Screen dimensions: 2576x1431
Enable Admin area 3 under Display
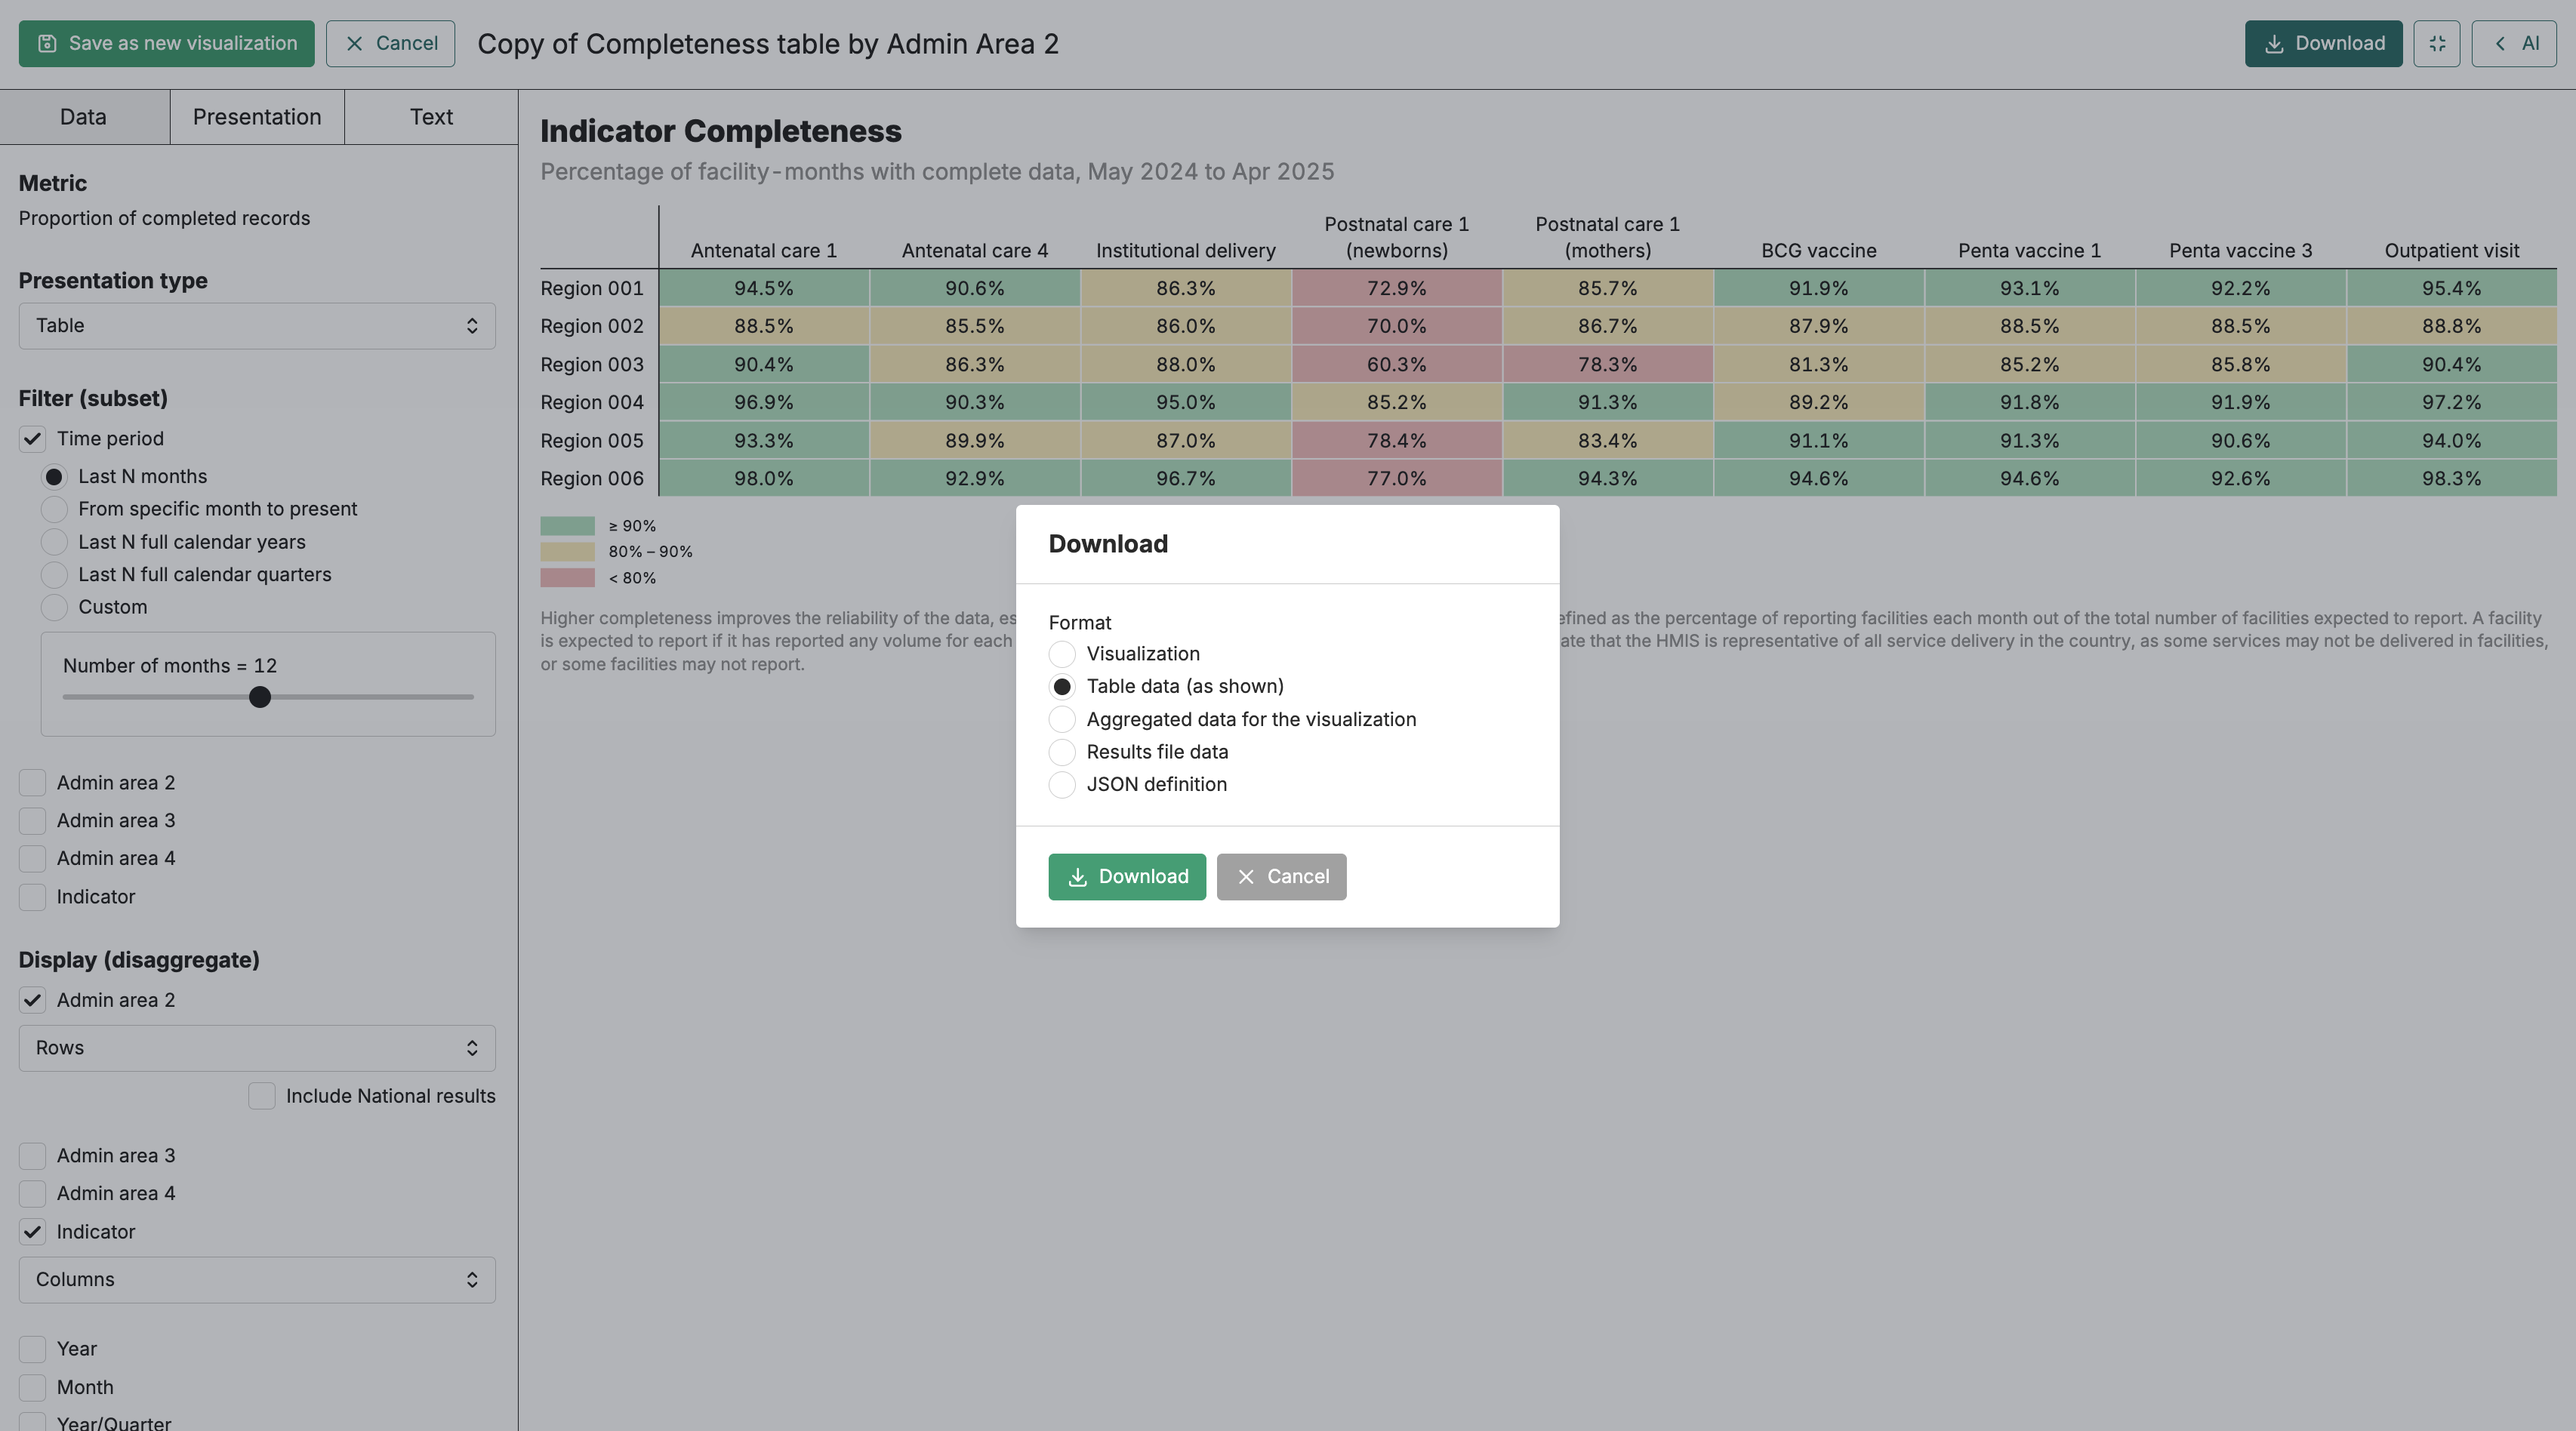[x=32, y=1156]
